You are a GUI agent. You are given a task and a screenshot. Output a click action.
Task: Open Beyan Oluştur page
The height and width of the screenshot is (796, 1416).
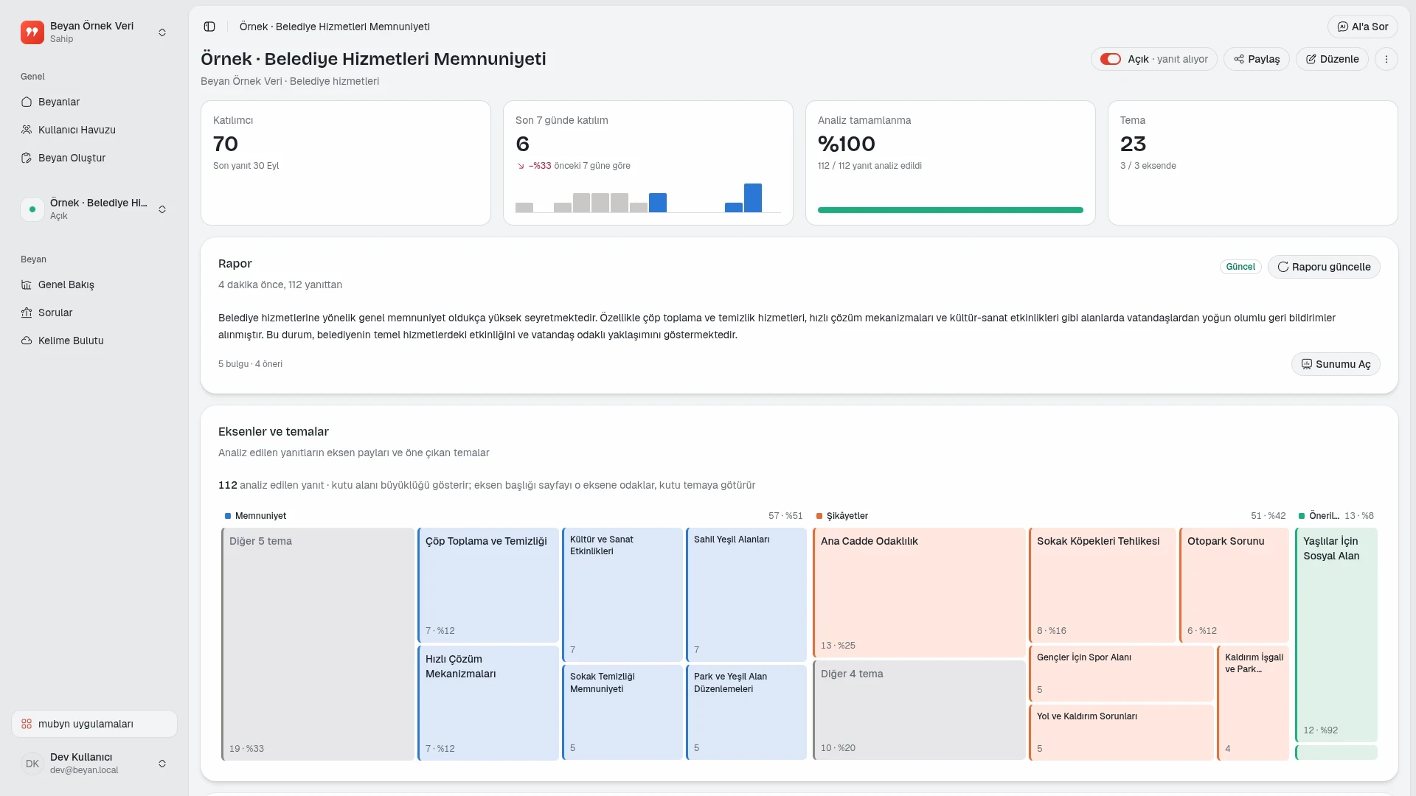tap(94, 158)
